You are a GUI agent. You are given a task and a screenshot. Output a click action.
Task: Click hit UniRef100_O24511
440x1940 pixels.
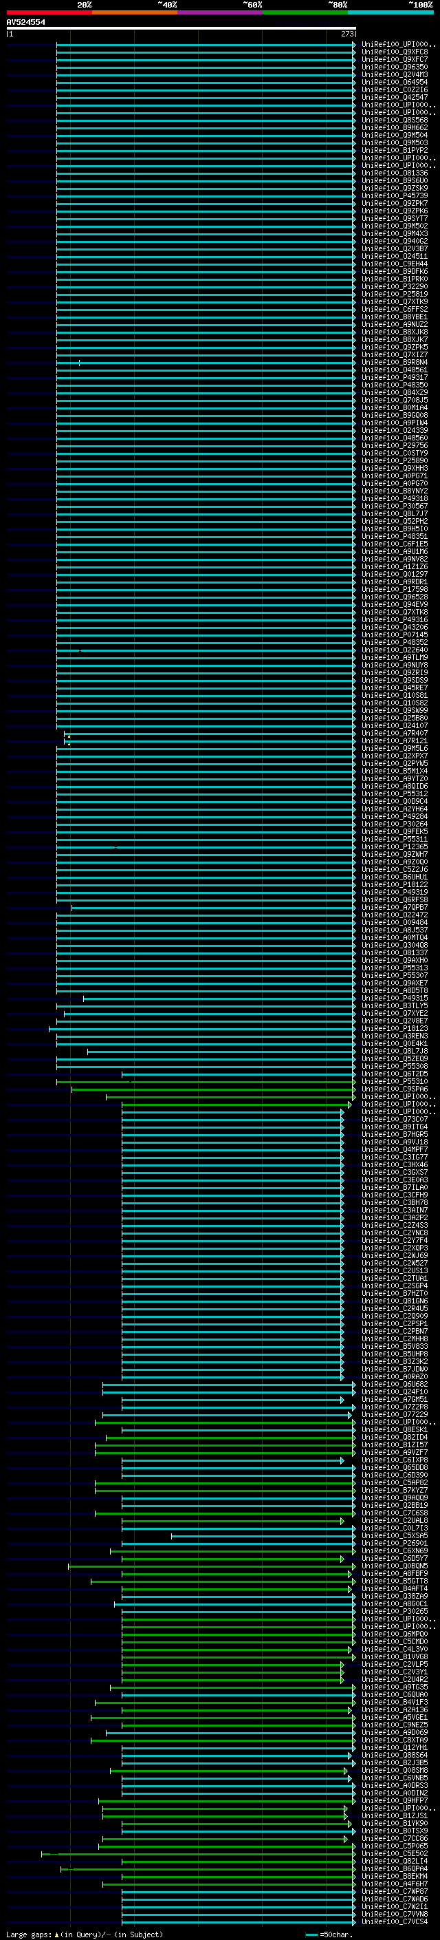[395, 256]
